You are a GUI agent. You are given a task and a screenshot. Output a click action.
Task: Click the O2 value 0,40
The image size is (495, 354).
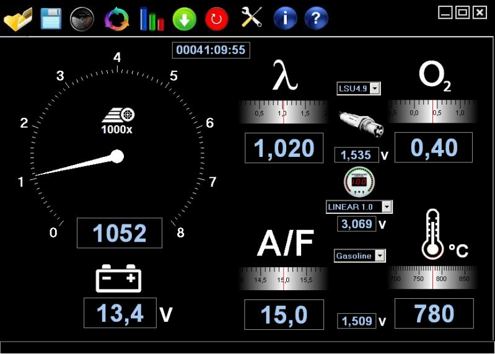(434, 147)
